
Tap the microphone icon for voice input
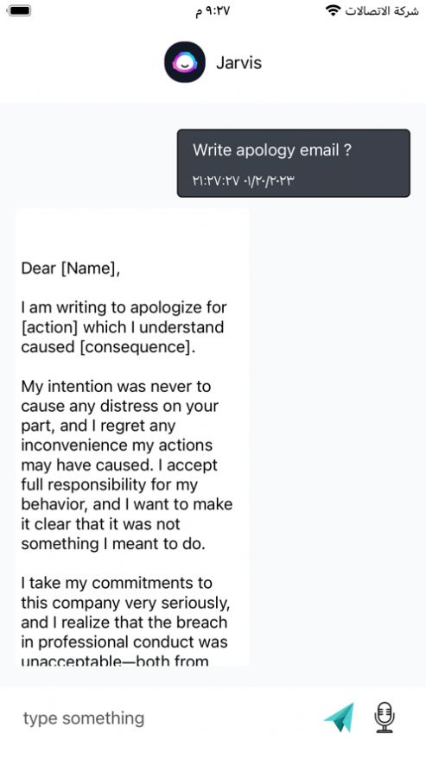coord(385,717)
